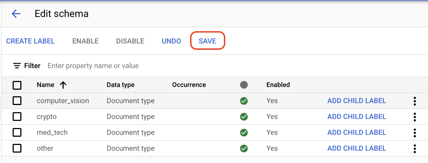Add child label to crypto

[x=357, y=117]
